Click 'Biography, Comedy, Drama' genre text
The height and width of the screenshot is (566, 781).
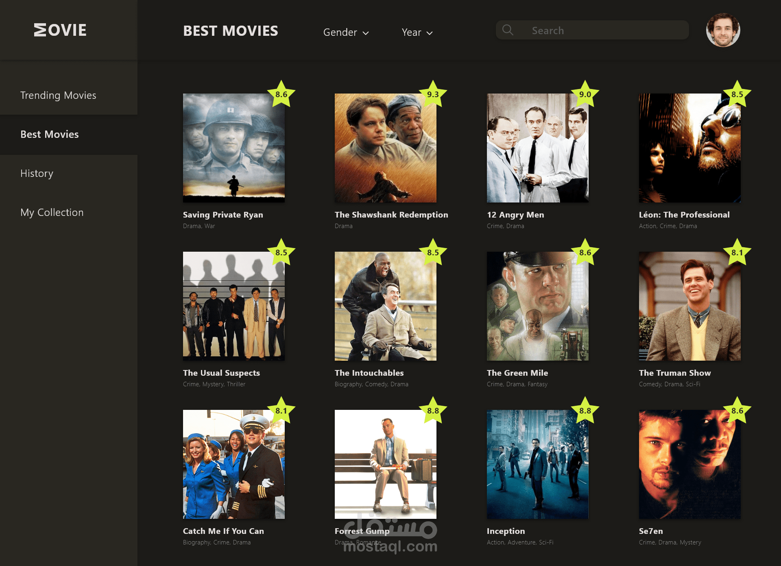[371, 384]
